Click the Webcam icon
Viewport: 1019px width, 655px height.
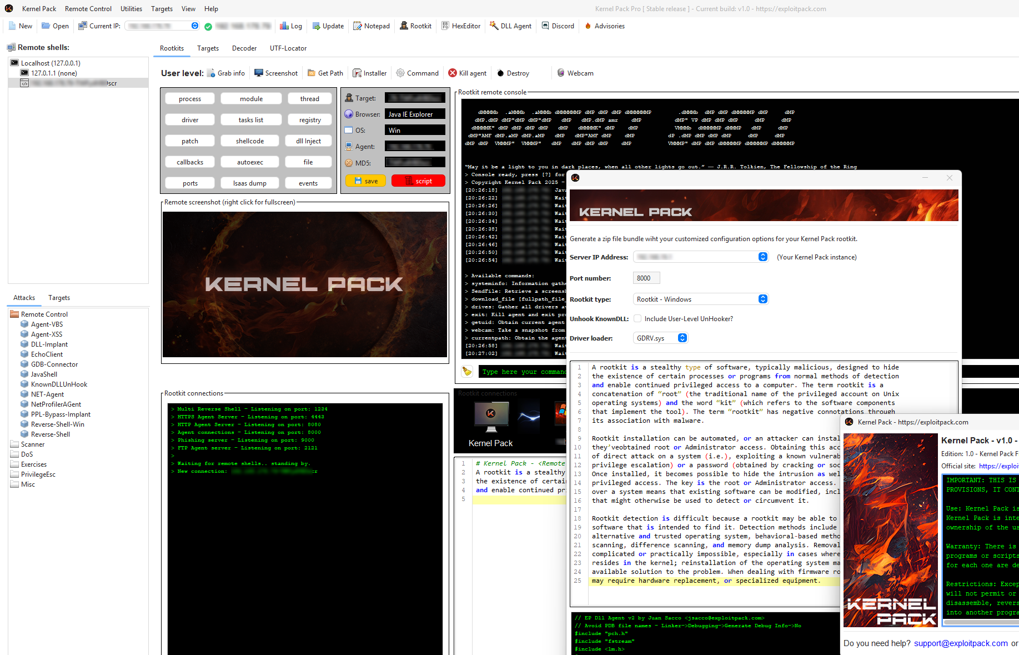point(561,73)
